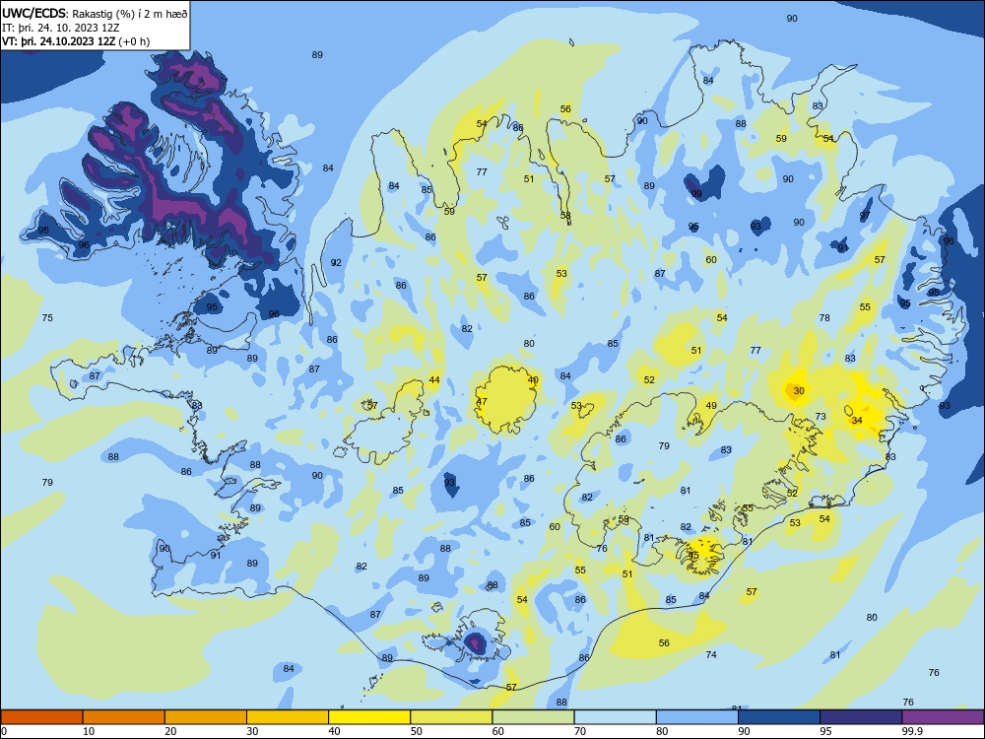Click the humidity value 97 on the map
The image size is (985, 739).
tap(865, 216)
